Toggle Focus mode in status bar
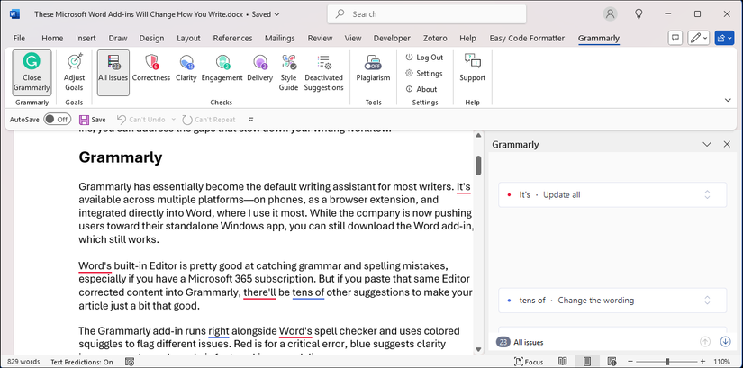Image resolution: width=743 pixels, height=368 pixels. click(529, 362)
